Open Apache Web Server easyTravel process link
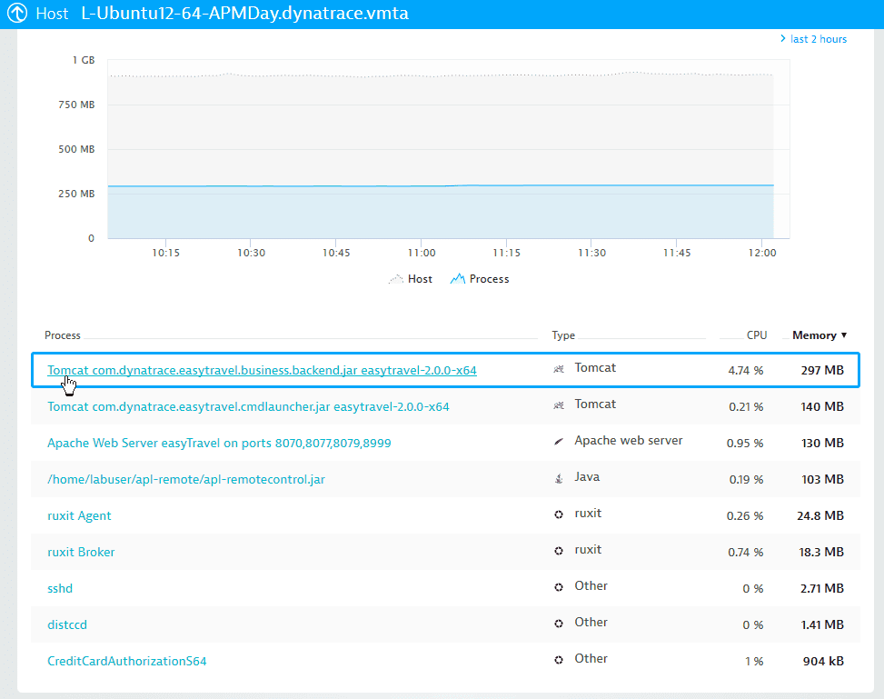Screen dimensions: 884x699 coord(219,443)
